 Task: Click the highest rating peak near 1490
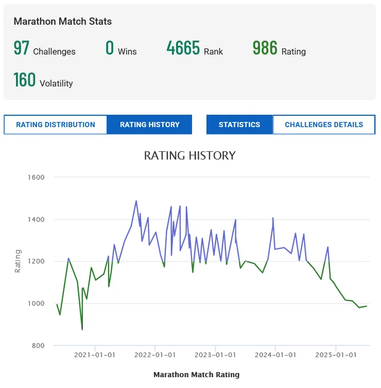(136, 201)
